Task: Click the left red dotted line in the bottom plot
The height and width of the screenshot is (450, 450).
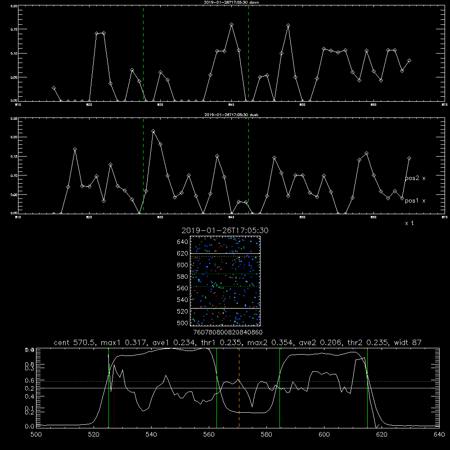Action: coord(114,388)
